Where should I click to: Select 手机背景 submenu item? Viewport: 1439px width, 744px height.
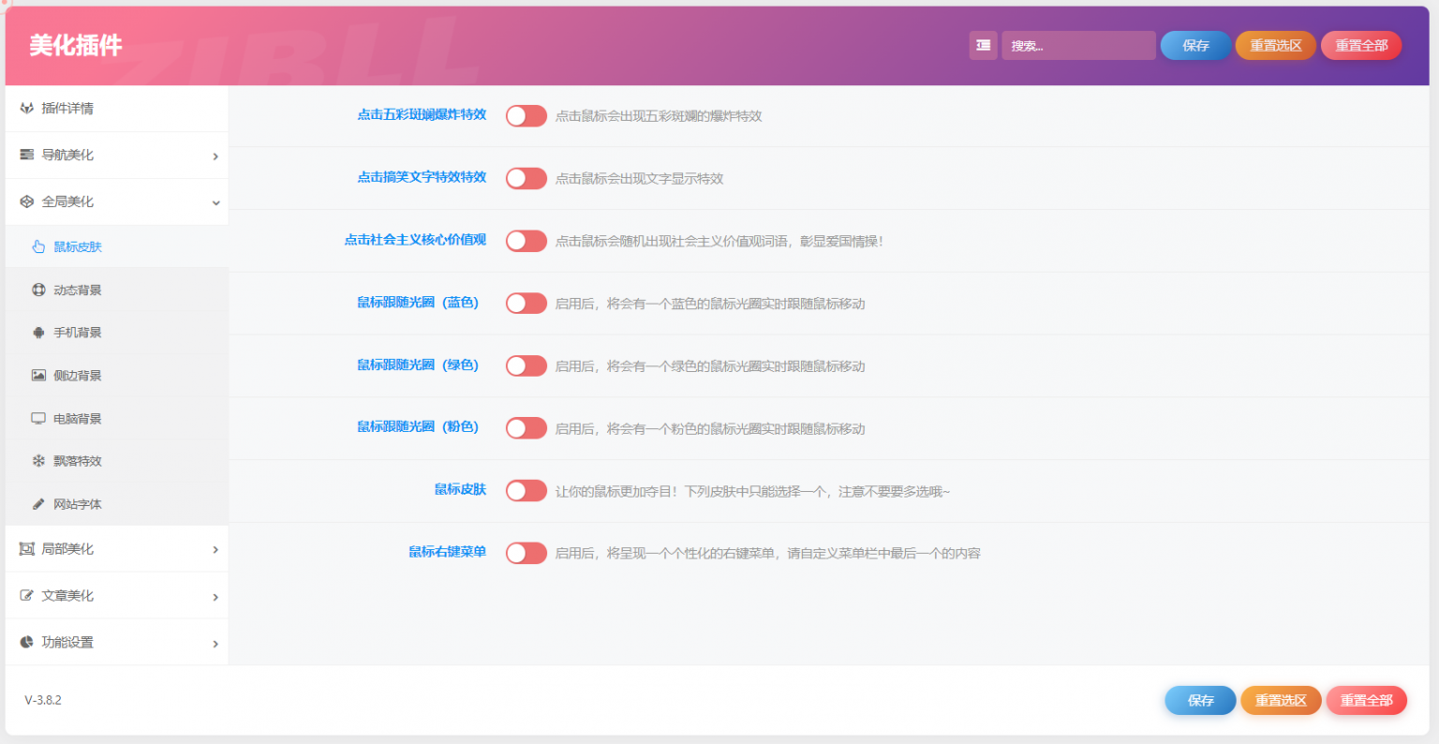point(117,333)
